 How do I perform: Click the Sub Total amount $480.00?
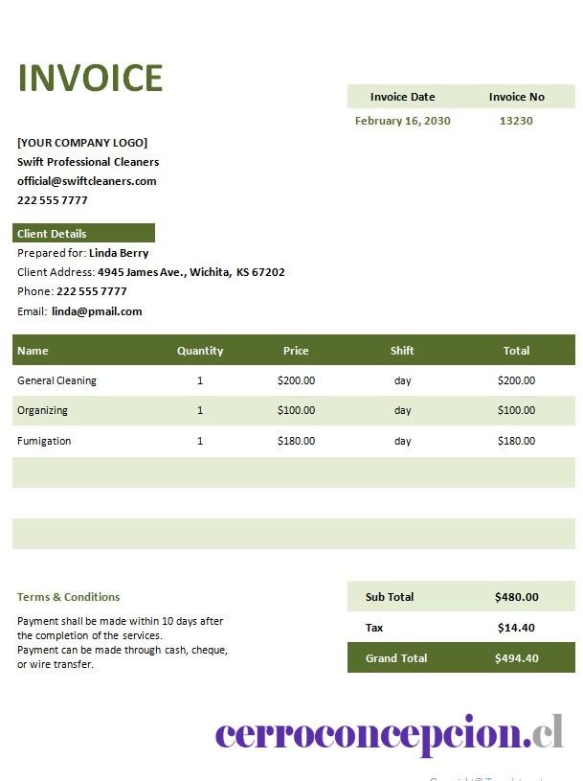516,597
